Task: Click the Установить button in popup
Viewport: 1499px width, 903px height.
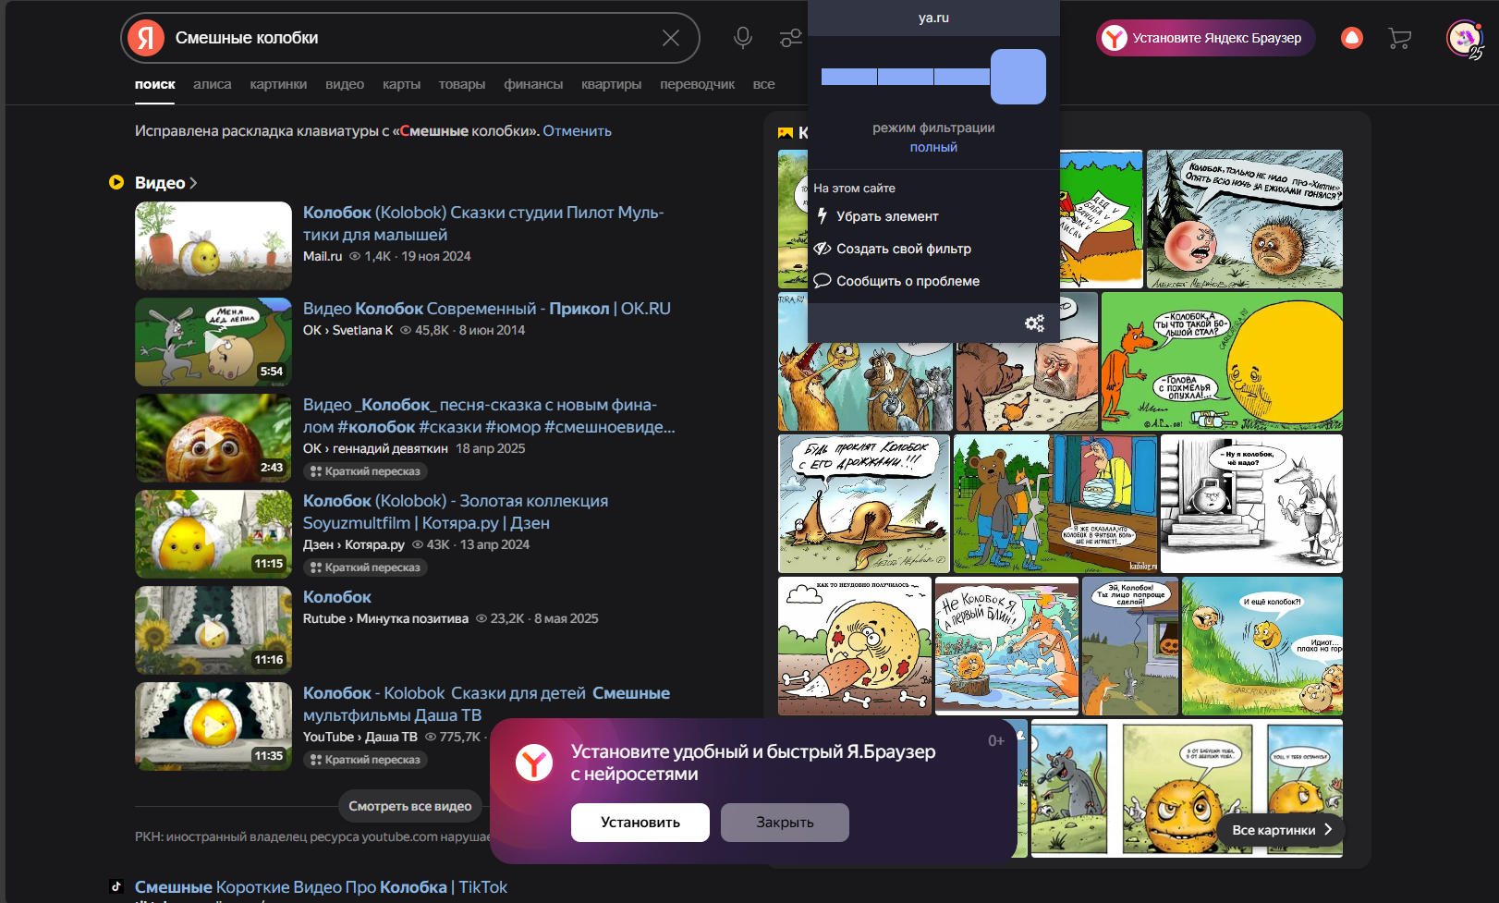Action: (x=640, y=823)
